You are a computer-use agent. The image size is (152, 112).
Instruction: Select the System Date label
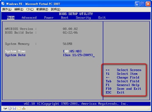[x=15, y=55]
